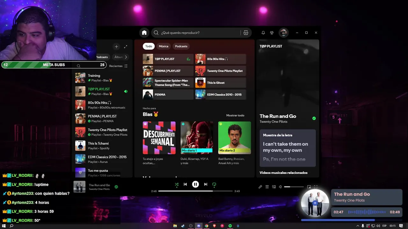Click Twenty One Pilots artist in bottom bar
The width and height of the screenshot is (408, 229).
pos(99,189)
